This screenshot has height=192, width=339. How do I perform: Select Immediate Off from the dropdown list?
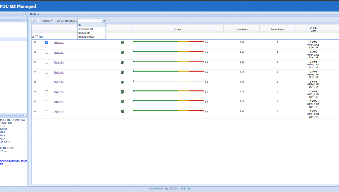pos(92,29)
